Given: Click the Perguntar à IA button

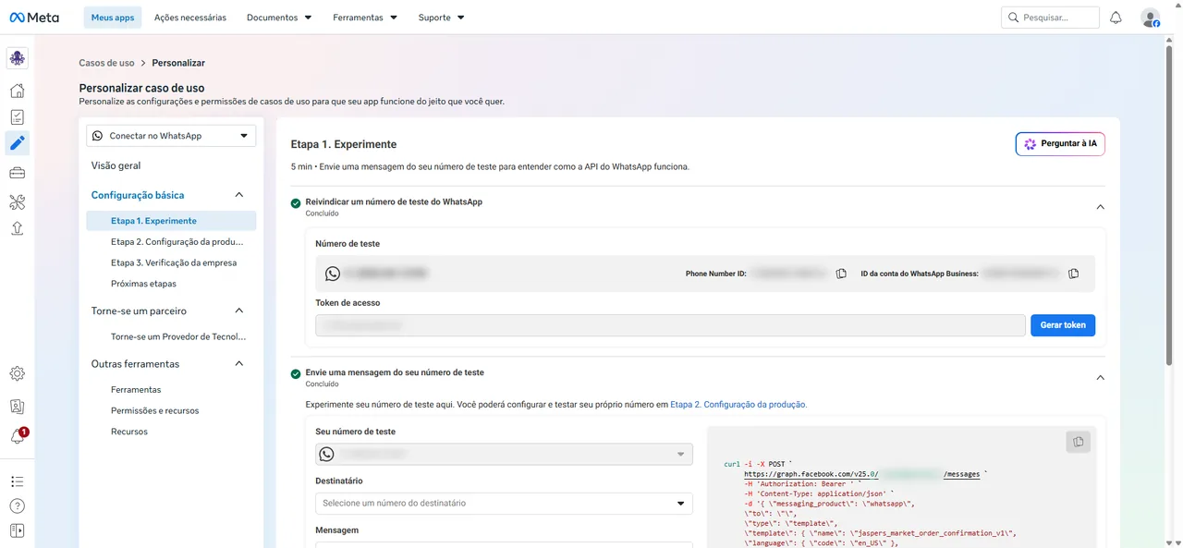Looking at the screenshot, I should tap(1060, 144).
